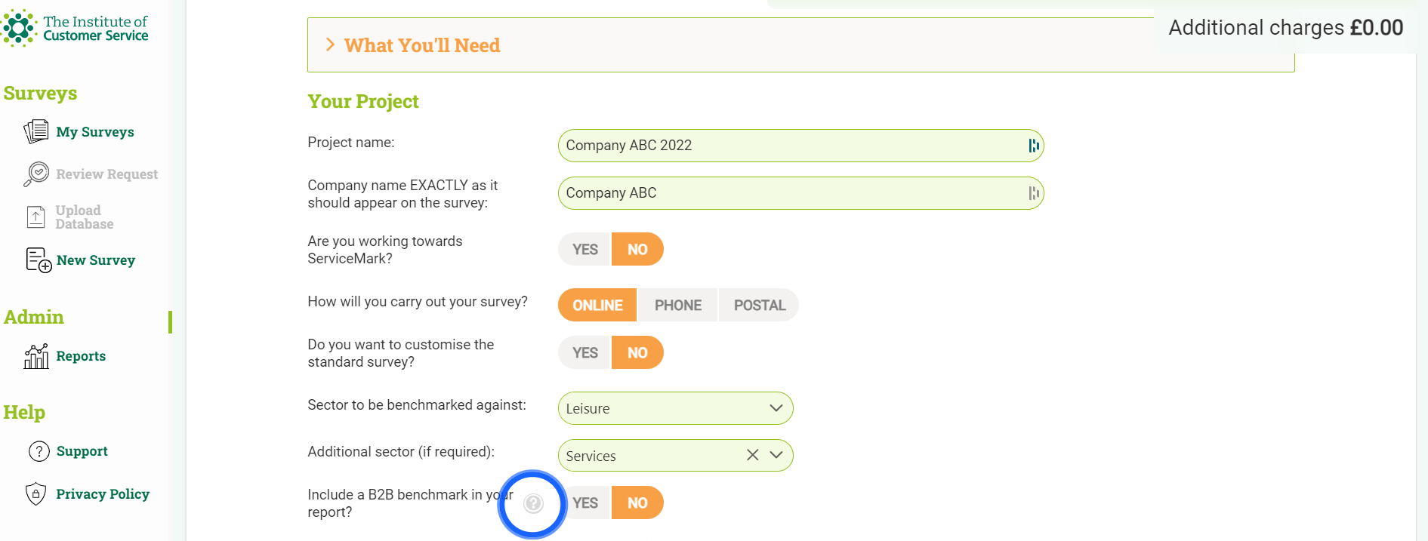
Task: Click the Support question mark icon
Action: pyautogui.click(x=39, y=450)
